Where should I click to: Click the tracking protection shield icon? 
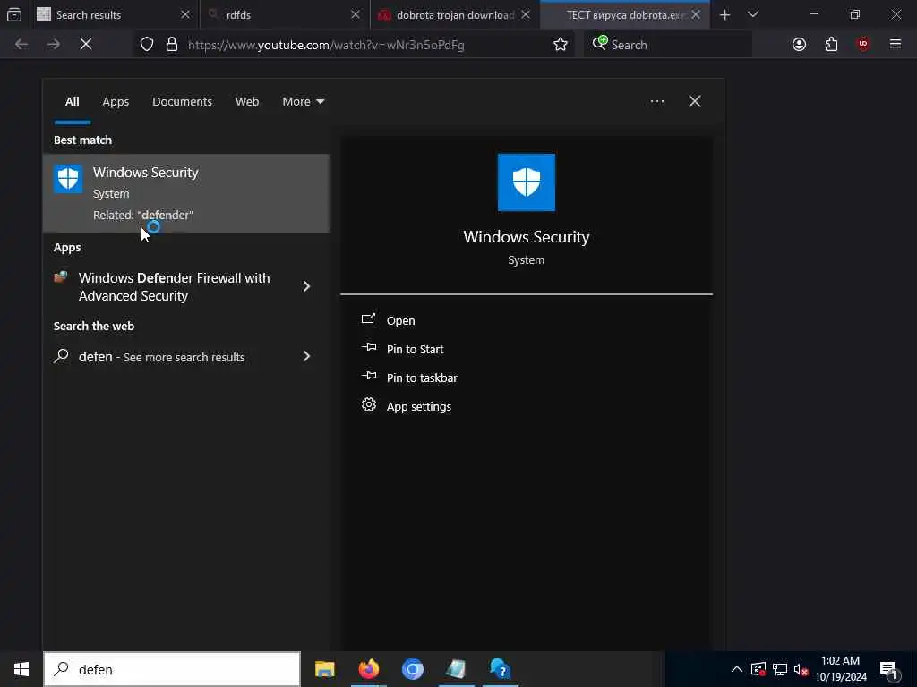[x=147, y=45]
